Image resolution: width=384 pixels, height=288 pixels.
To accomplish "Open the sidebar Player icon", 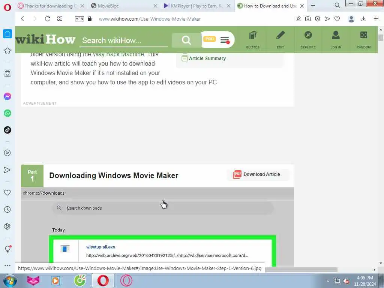I will click(x=7, y=153).
